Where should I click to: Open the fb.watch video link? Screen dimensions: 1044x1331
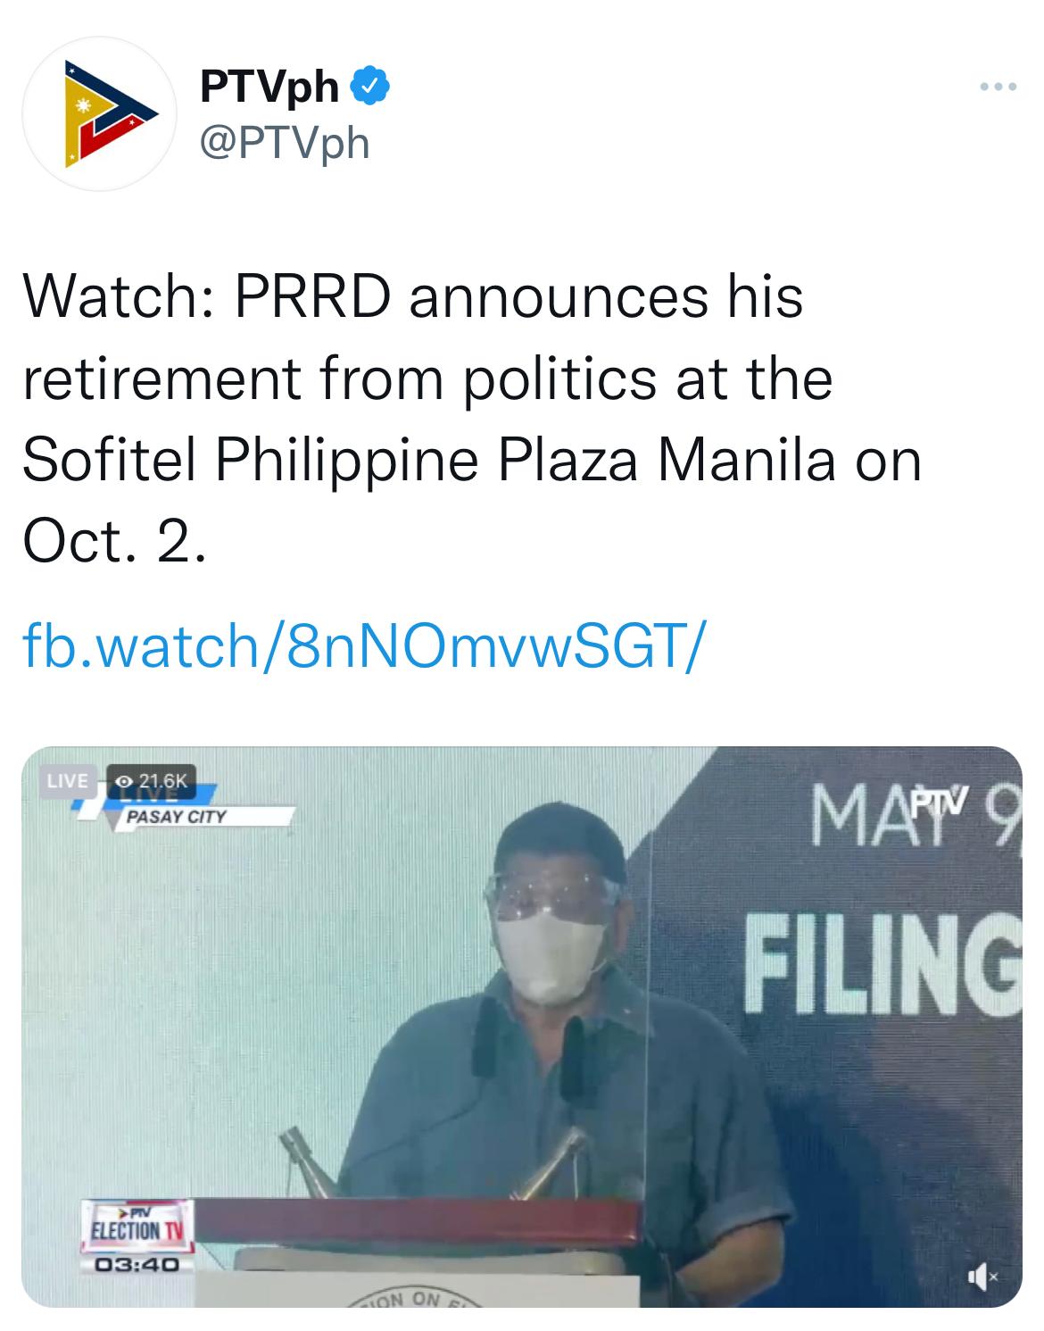(364, 642)
